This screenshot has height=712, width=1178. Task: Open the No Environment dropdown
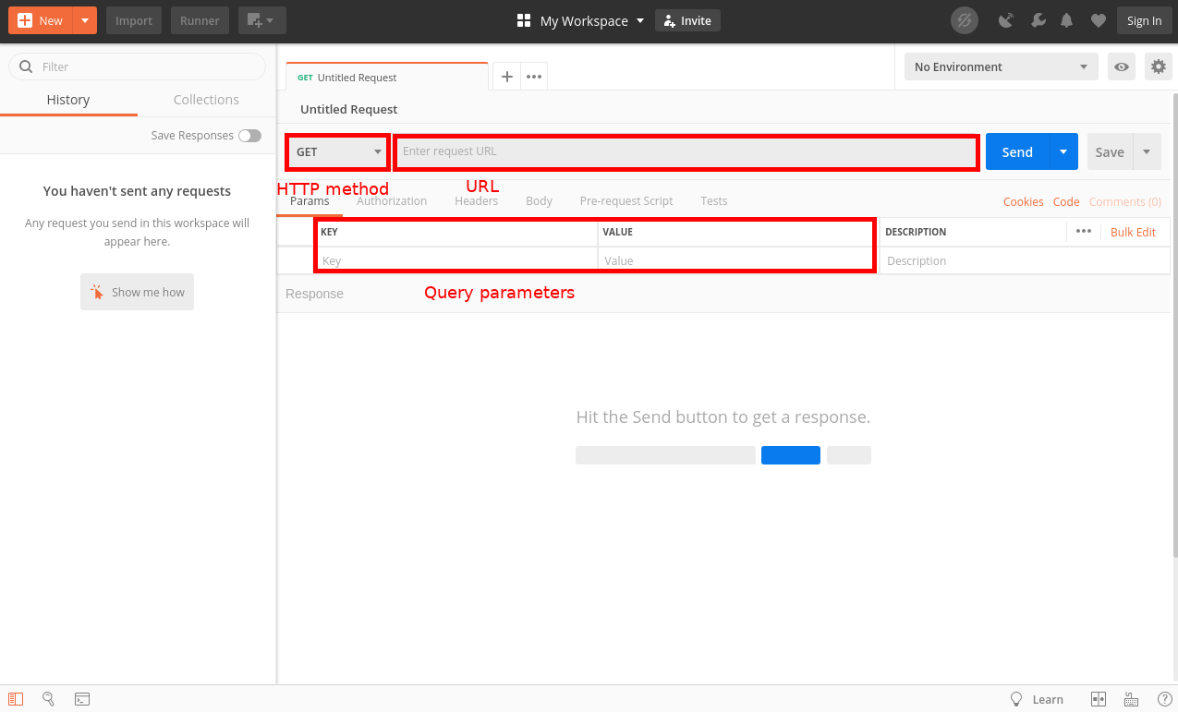(1000, 66)
